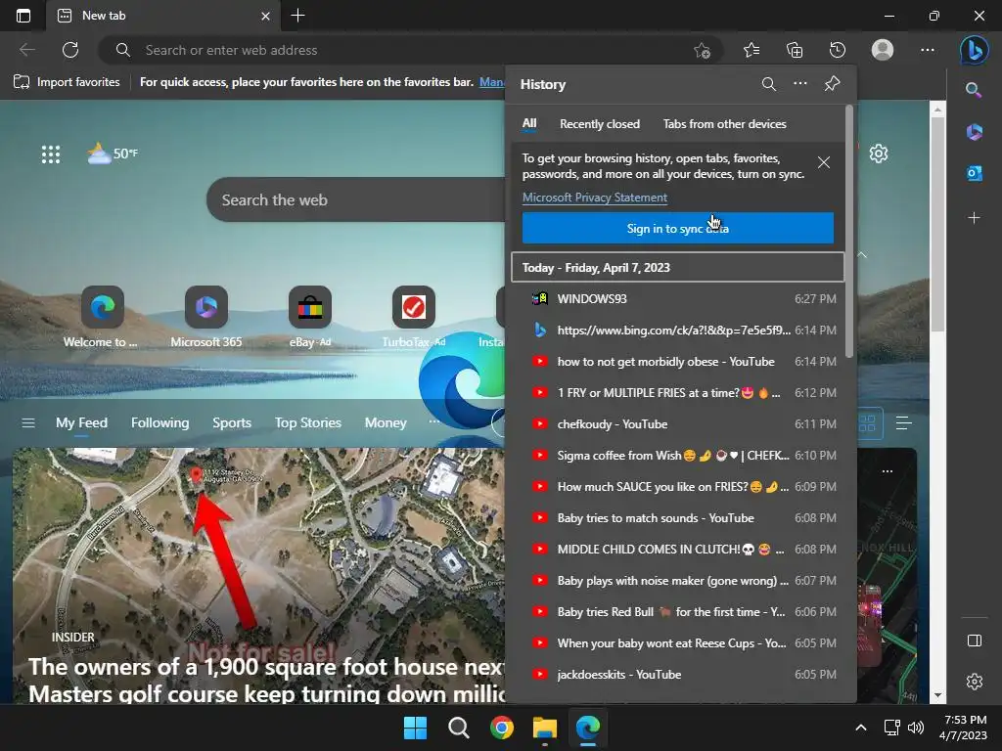Dismiss the sync notice in History

tap(824, 163)
